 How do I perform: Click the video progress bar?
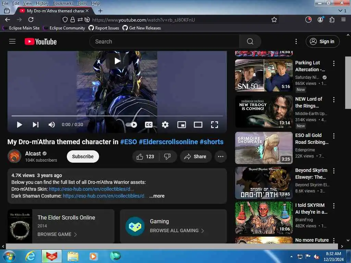(x=117, y=116)
